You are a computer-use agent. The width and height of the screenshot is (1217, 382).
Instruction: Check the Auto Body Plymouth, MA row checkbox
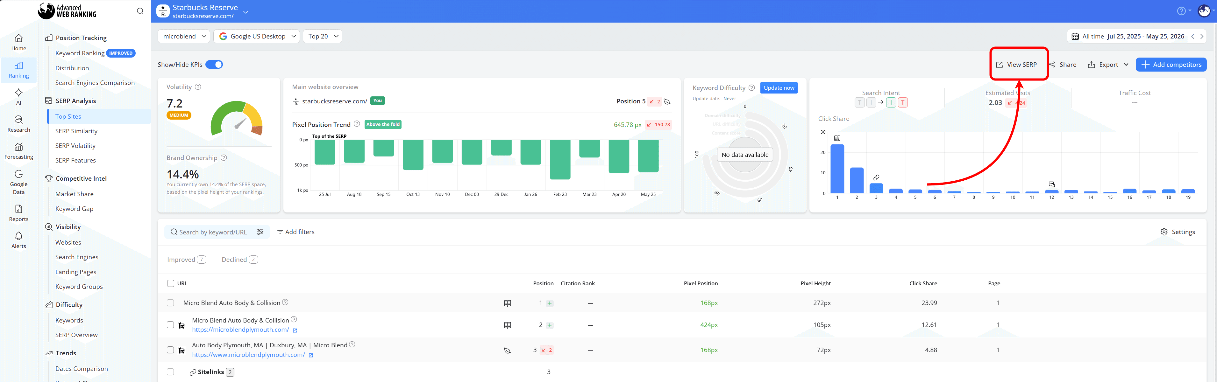pos(171,350)
